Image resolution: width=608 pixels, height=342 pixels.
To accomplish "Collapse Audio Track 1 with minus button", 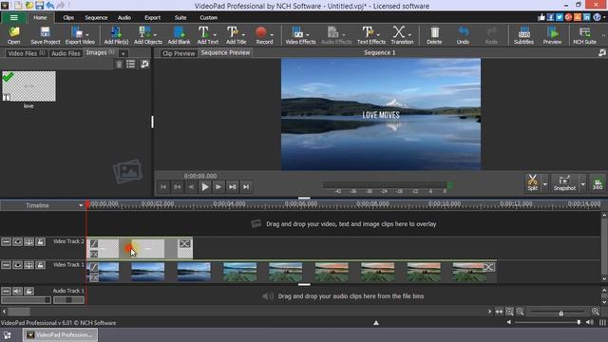I will (6, 292).
